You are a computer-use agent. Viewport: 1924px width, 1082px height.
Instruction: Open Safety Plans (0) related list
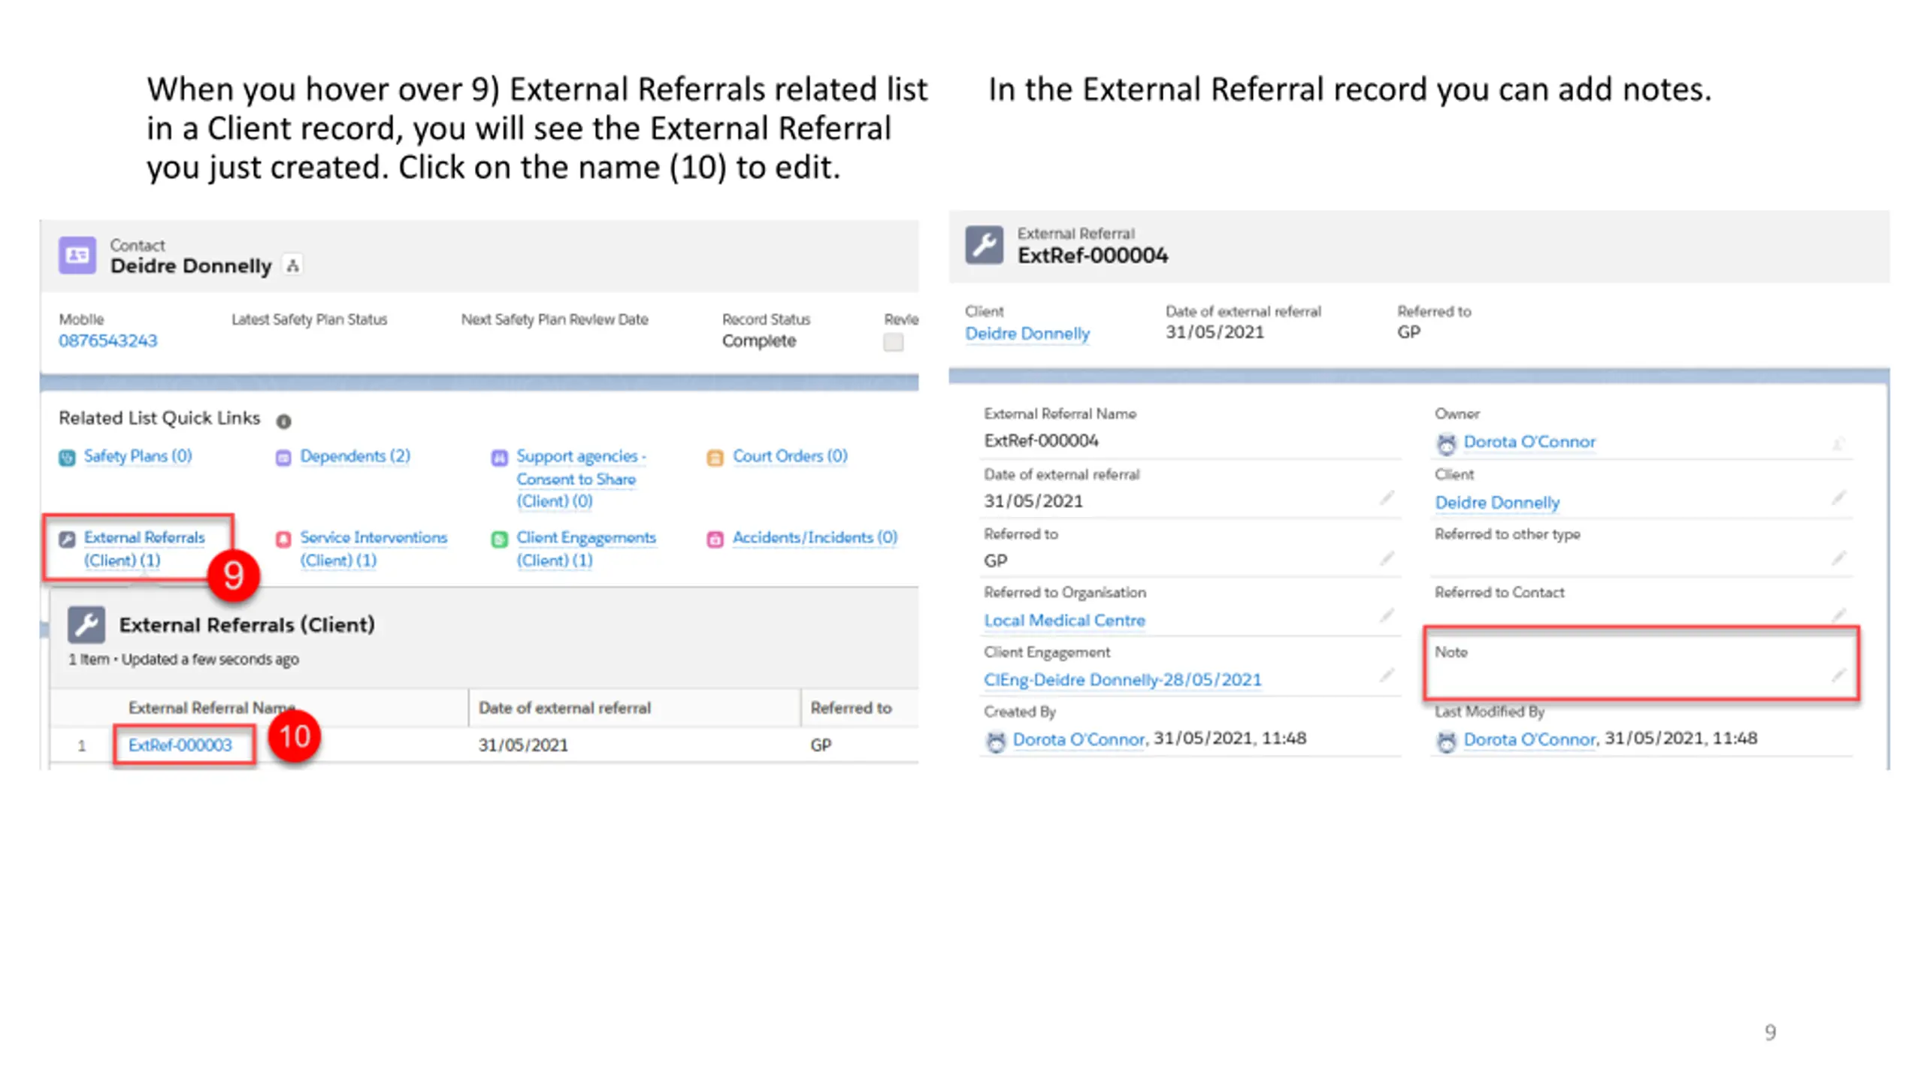pos(138,456)
